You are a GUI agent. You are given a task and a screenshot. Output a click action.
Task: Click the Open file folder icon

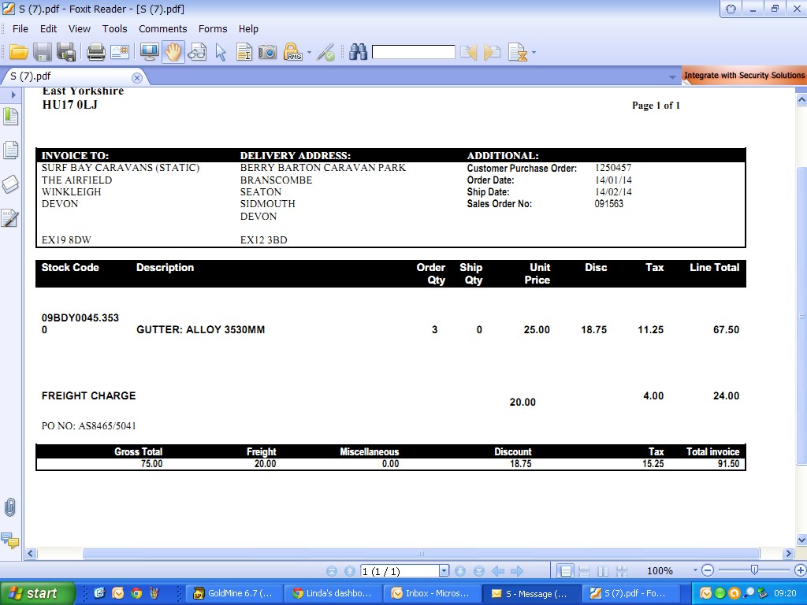pyautogui.click(x=19, y=53)
